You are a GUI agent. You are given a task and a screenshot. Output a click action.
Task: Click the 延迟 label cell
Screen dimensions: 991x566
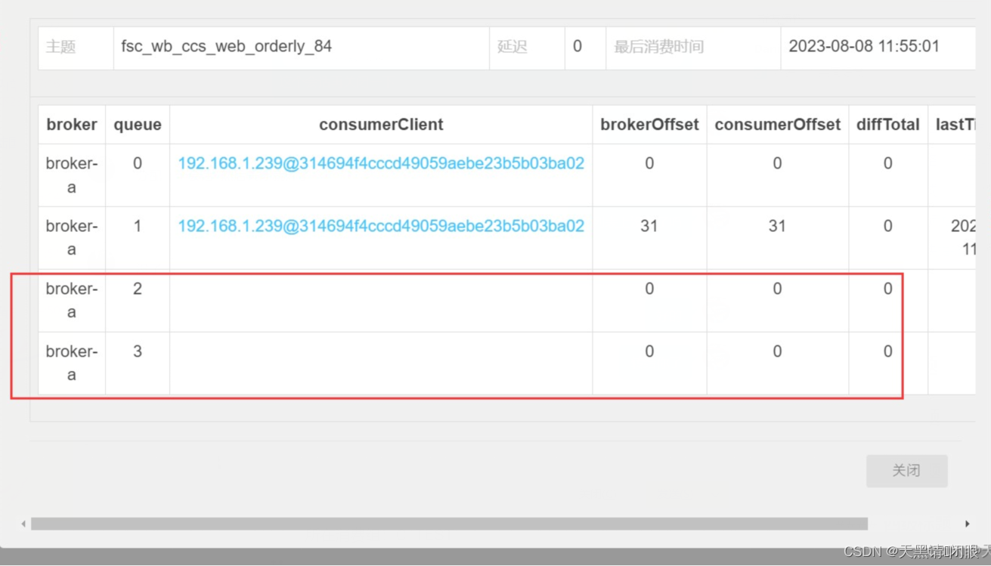point(527,48)
